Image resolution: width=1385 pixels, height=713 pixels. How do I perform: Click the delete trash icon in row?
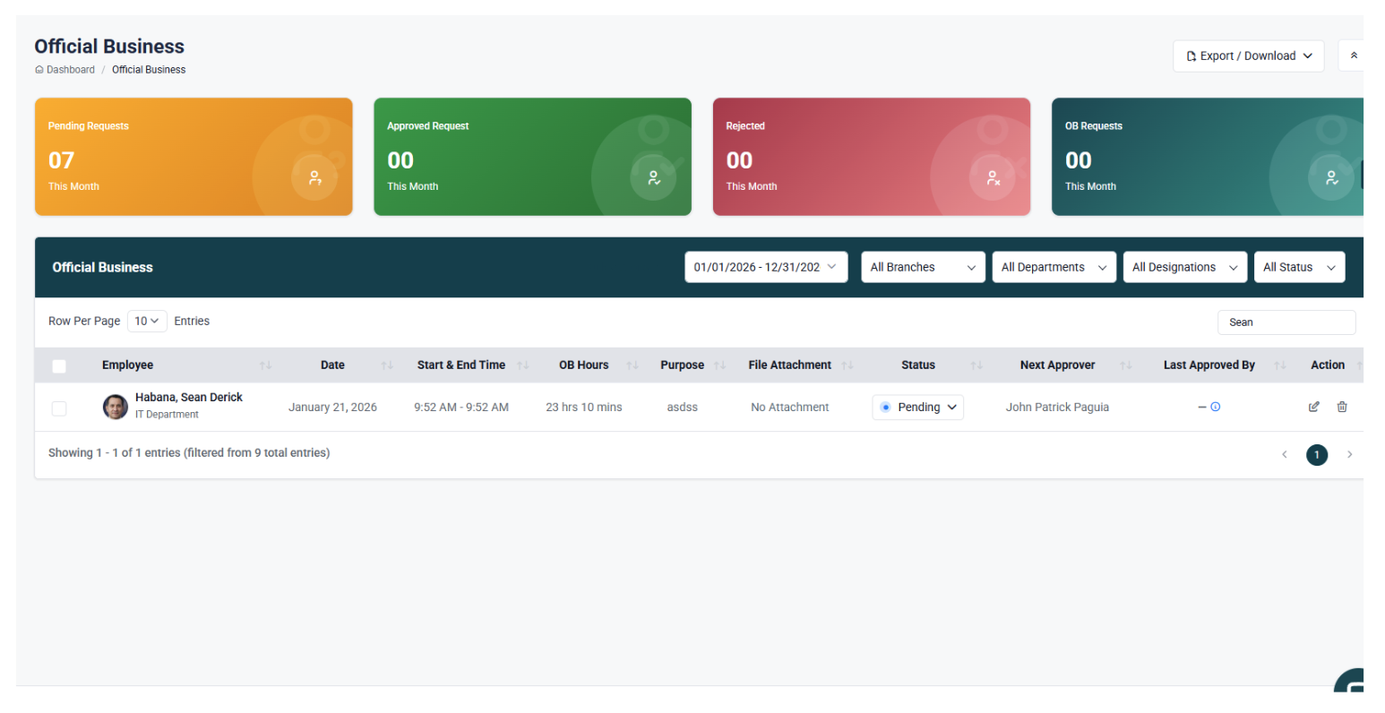[x=1341, y=407]
